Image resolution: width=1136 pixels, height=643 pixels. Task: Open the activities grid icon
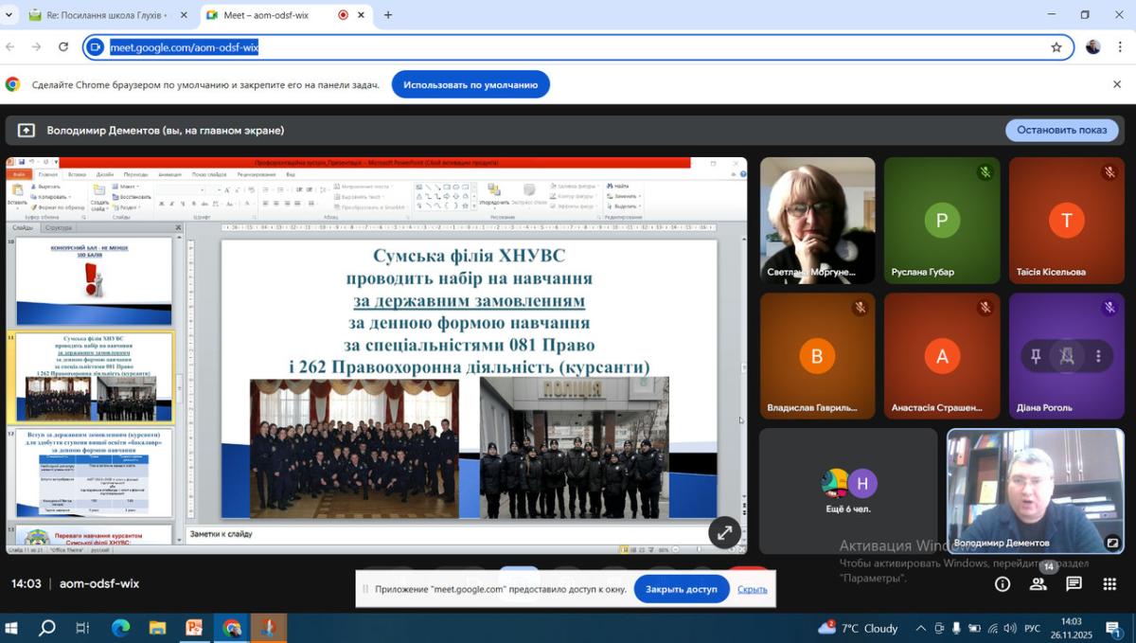coord(1110,584)
